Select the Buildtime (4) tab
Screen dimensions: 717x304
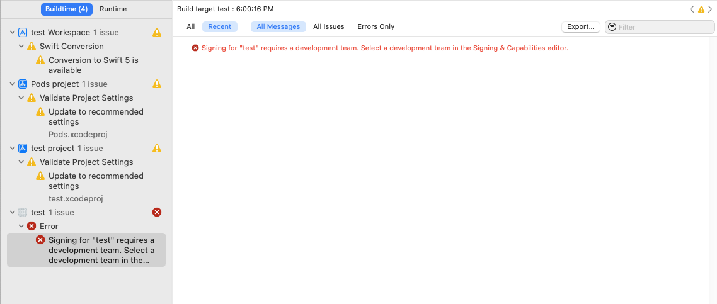point(66,9)
